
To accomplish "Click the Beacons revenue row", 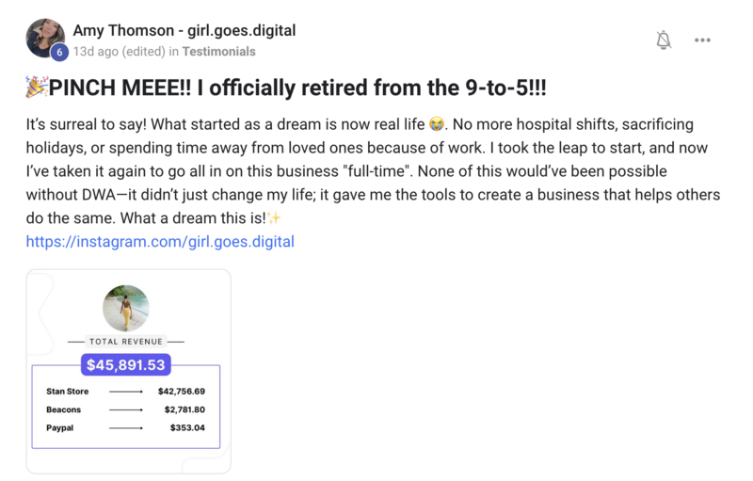I will tap(126, 409).
